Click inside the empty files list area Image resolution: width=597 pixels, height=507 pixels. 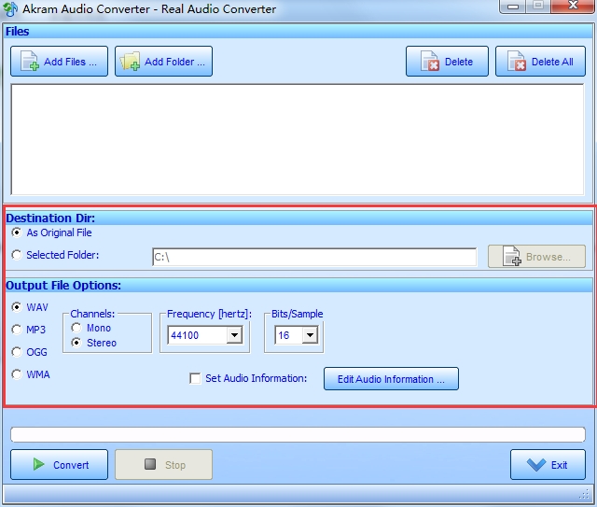click(x=298, y=139)
